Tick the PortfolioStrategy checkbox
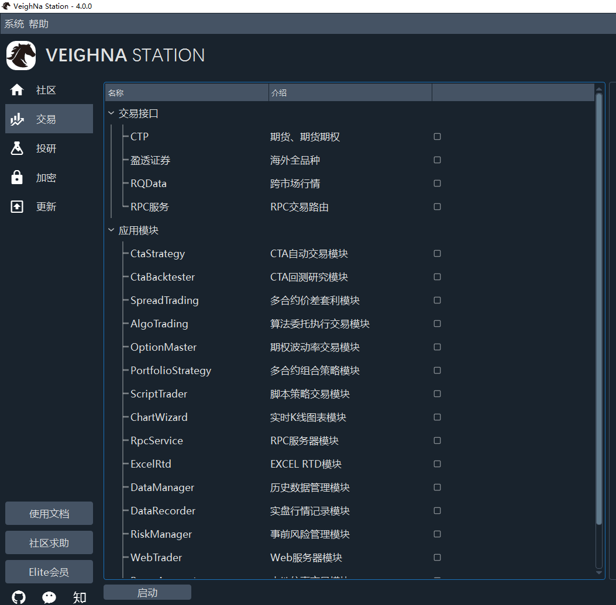Viewport: 616px width, 605px height. [437, 370]
